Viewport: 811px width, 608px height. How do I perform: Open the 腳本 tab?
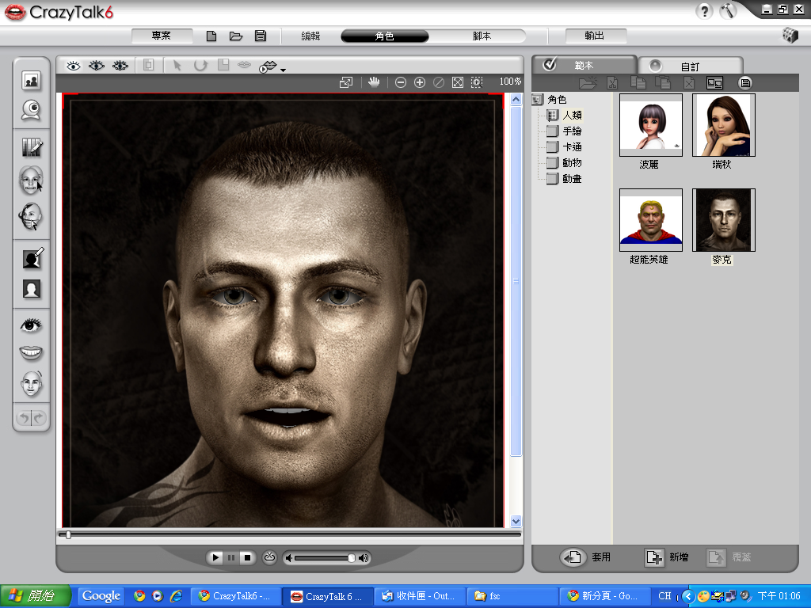(482, 36)
